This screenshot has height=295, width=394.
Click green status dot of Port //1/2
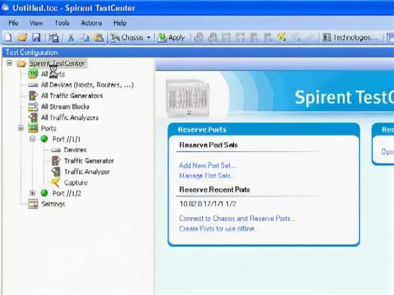(44, 193)
